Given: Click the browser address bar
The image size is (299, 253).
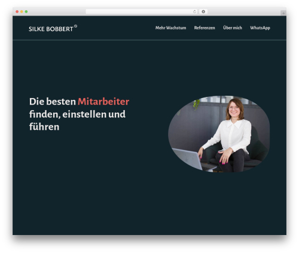Looking at the screenshot, I should click(x=142, y=12).
